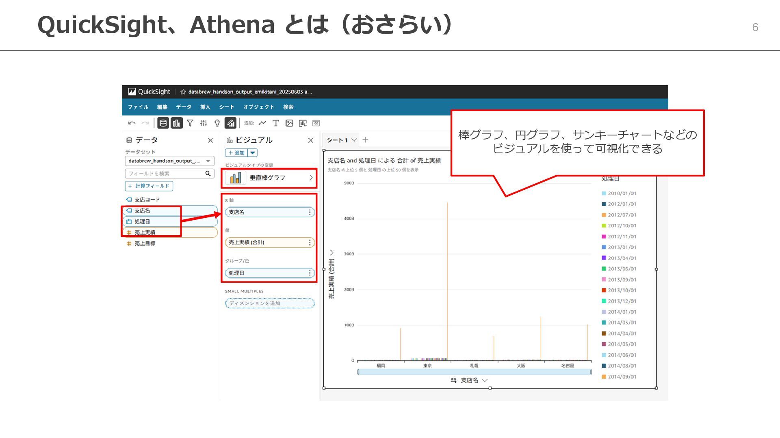Click the field search magnifier icon
This screenshot has height=438, width=780.
point(208,174)
